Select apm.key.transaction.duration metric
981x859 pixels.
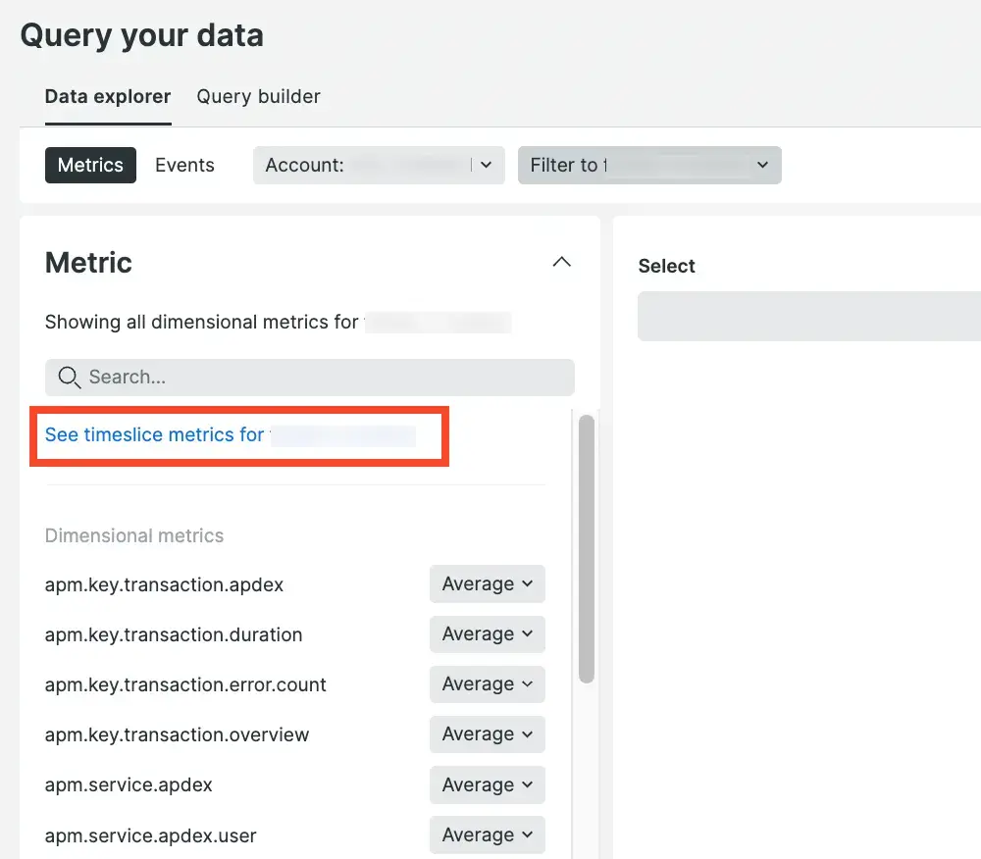coord(174,634)
